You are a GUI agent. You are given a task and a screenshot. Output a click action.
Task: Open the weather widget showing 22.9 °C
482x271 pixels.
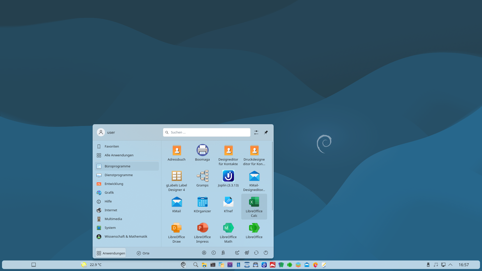pyautogui.click(x=91, y=264)
